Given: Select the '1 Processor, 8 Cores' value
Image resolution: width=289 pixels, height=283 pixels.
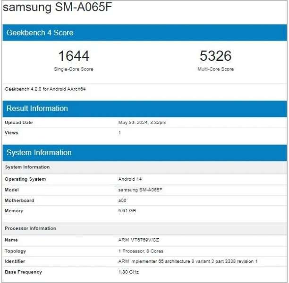Looking at the screenshot, I should pyautogui.click(x=141, y=251).
